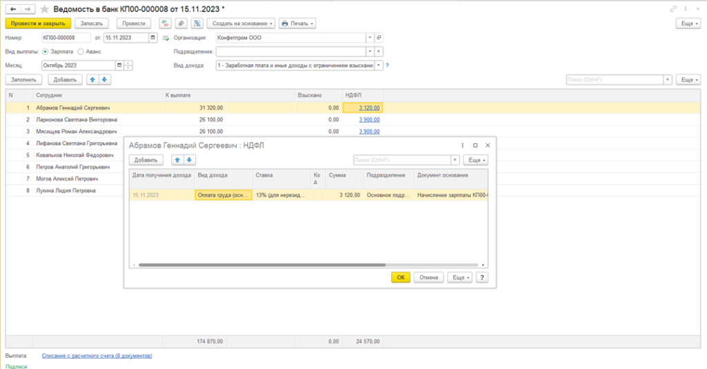Click the favorites star next to document title
The height and width of the screenshot is (369, 707).
pos(45,9)
